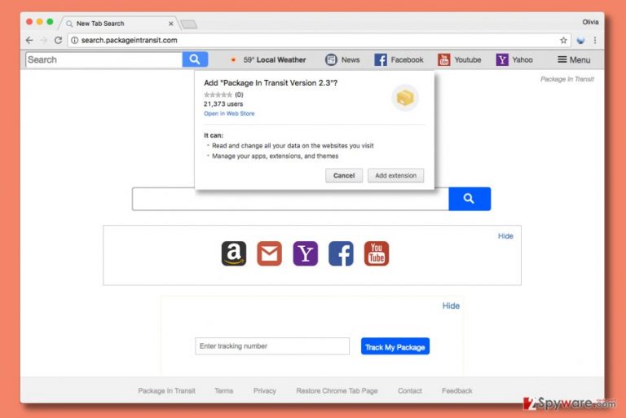Click the browser back arrow
This screenshot has width=626, height=418.
click(29, 40)
